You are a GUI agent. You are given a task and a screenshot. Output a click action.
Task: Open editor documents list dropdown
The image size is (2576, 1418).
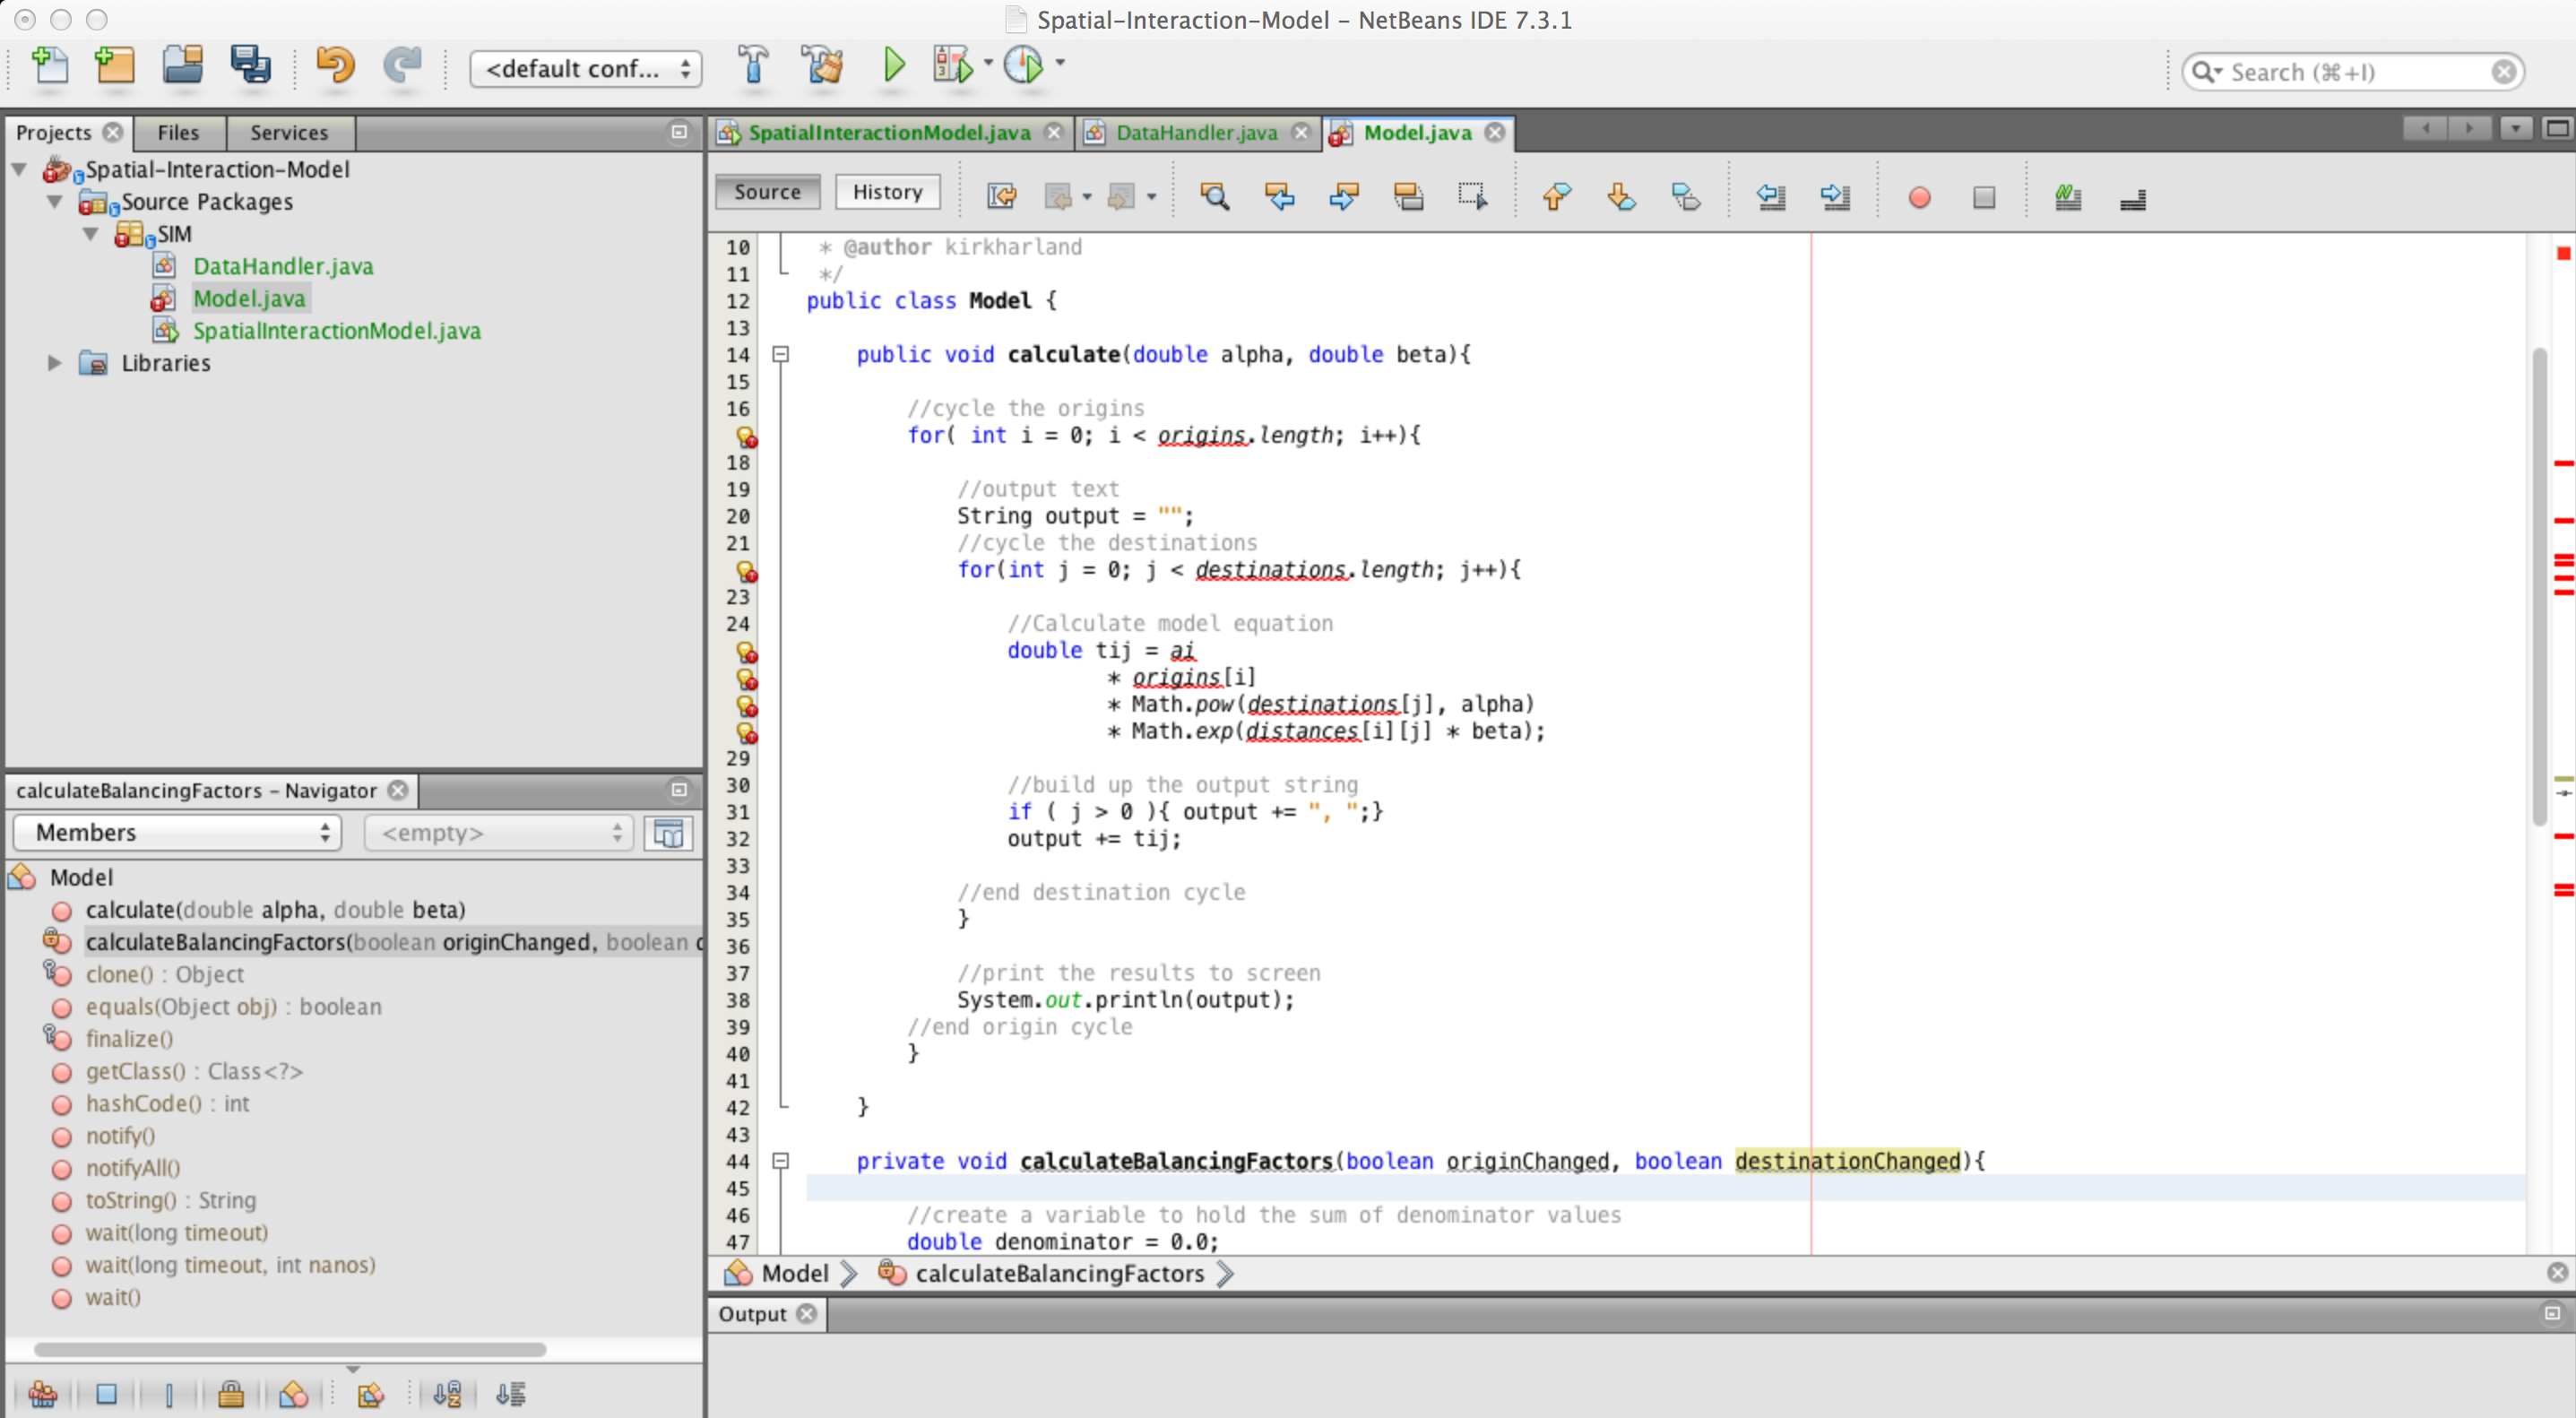click(x=2516, y=130)
